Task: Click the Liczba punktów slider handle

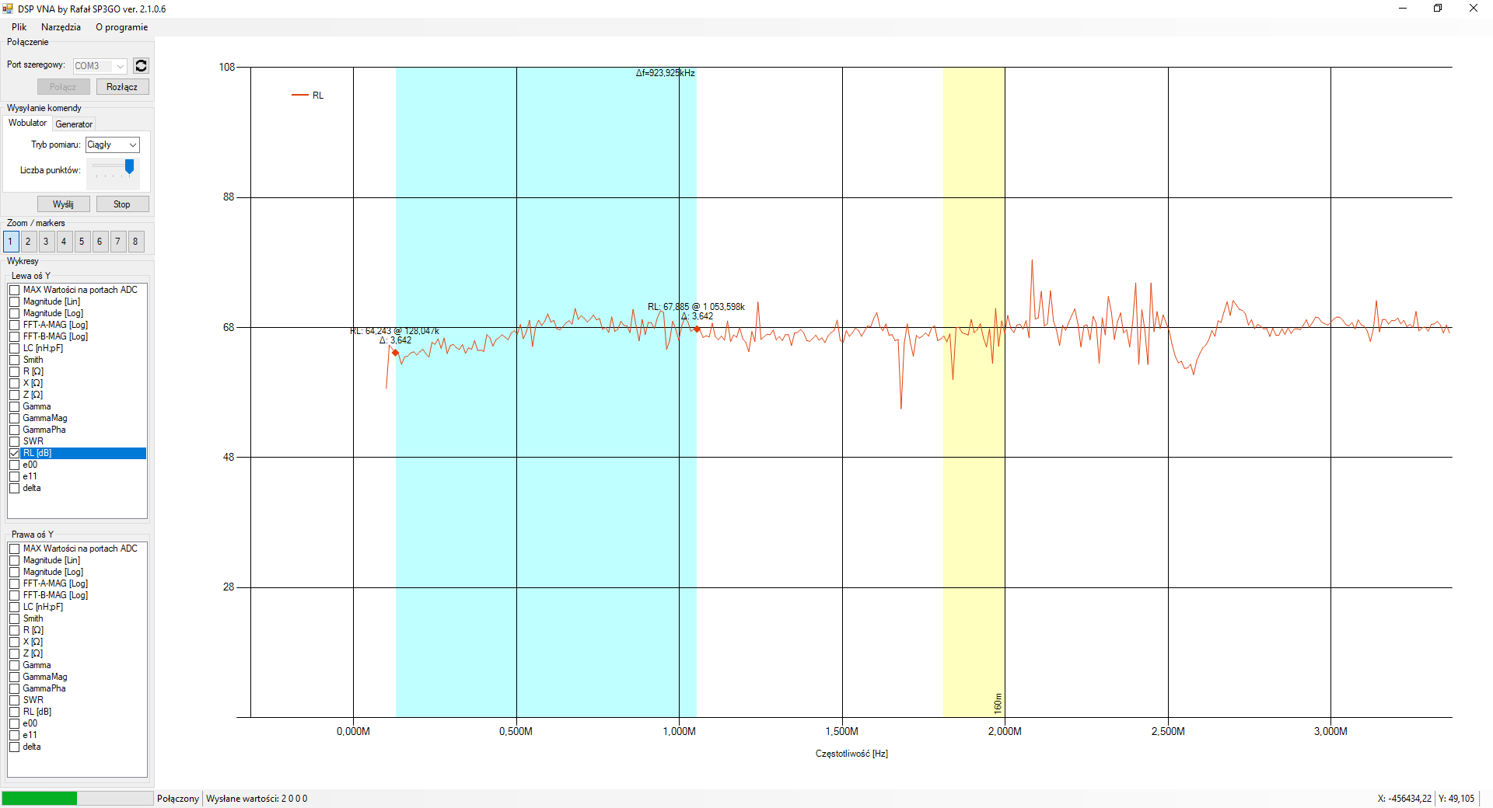Action: click(129, 166)
